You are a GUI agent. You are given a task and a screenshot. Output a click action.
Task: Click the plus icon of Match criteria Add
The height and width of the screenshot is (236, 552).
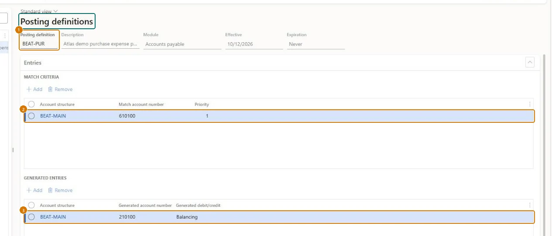(x=29, y=89)
